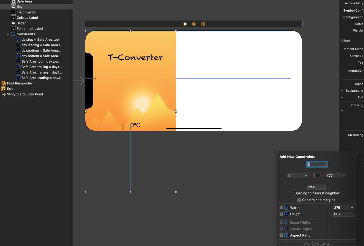This screenshot has height=246, width=364.
Task: Toggle the bottom spacing red strut
Action: 317,181
